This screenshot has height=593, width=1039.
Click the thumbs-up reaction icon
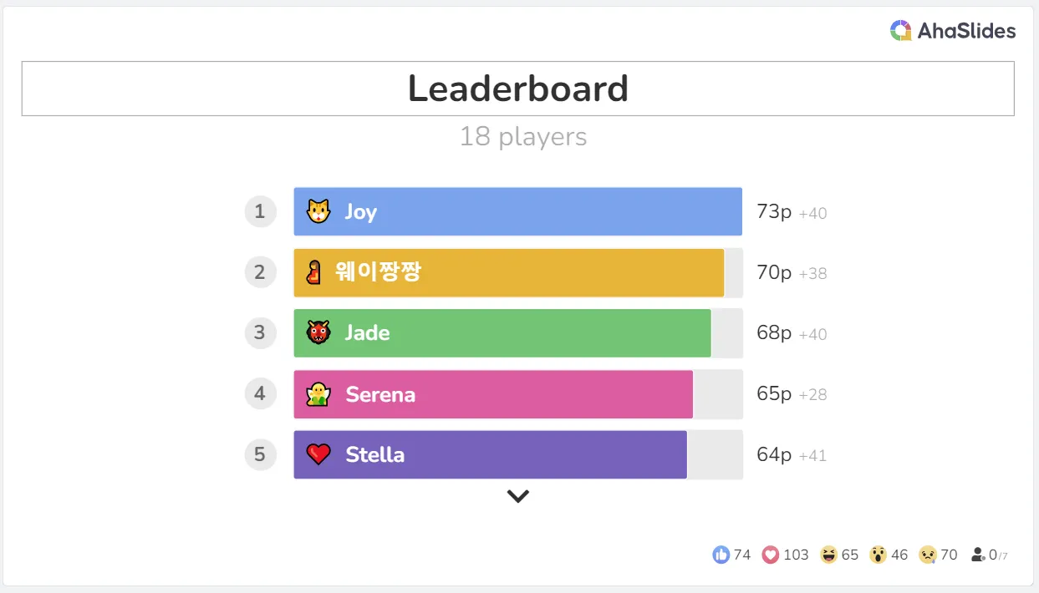721,555
